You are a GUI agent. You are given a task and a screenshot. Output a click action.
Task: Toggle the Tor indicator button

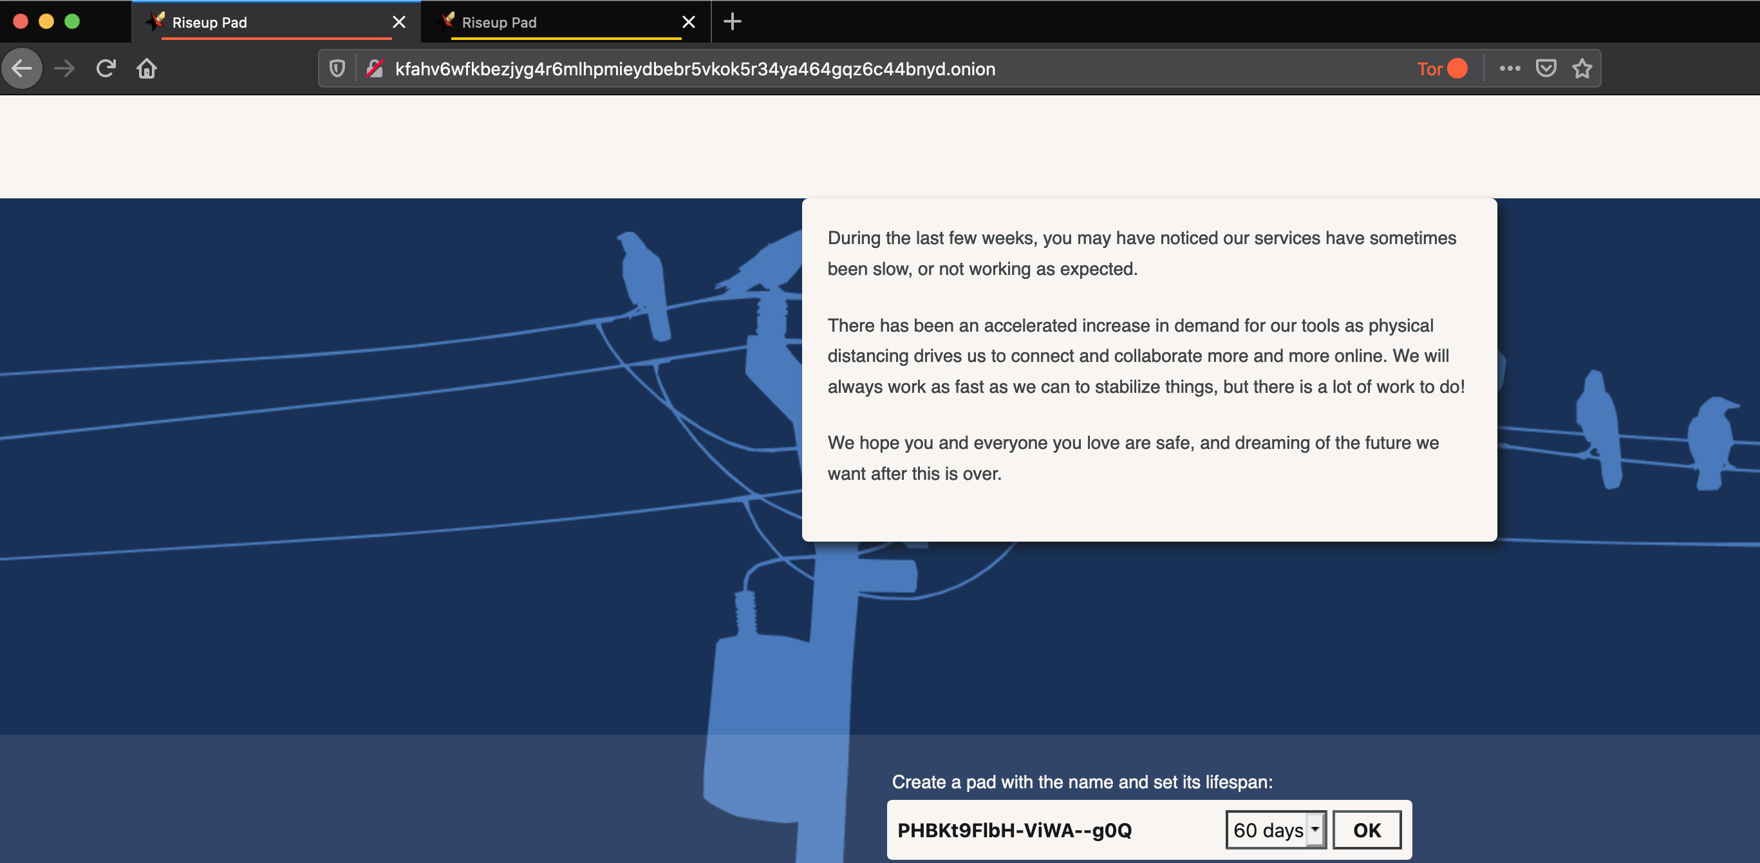pos(1441,68)
